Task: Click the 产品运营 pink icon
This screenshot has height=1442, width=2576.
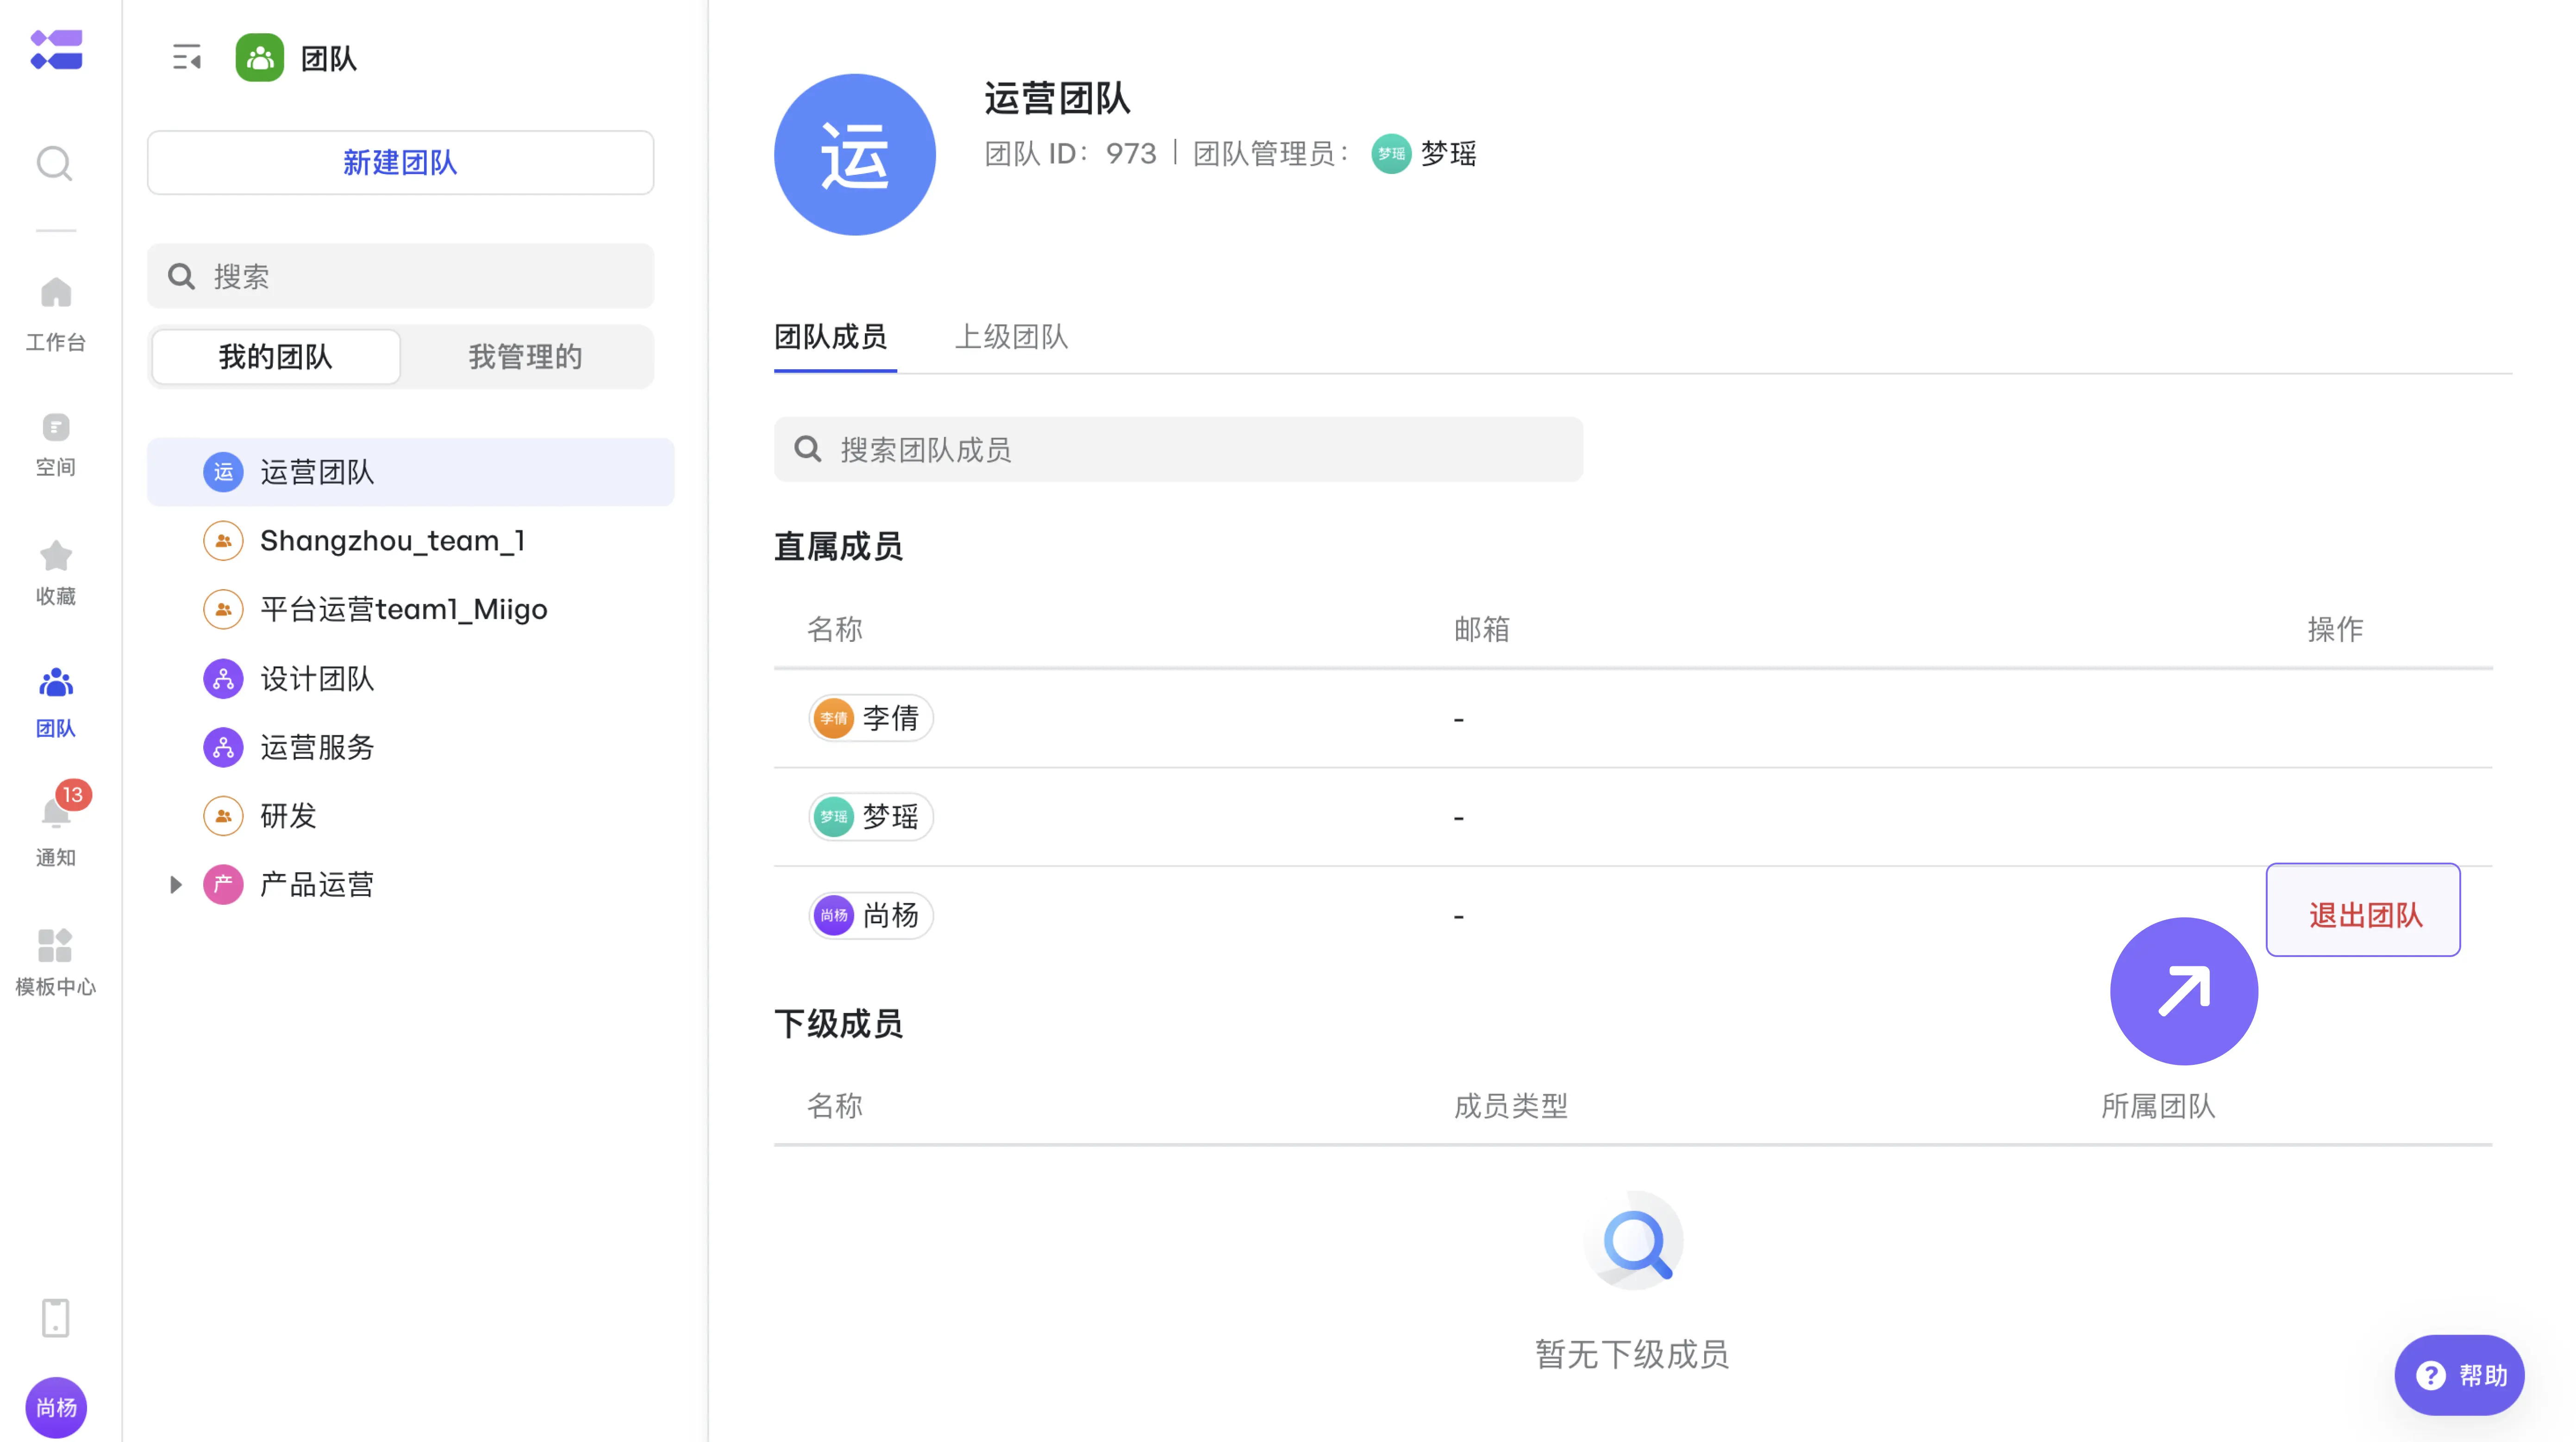Action: 223,884
